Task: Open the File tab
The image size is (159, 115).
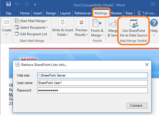Action: [x=9, y=13]
